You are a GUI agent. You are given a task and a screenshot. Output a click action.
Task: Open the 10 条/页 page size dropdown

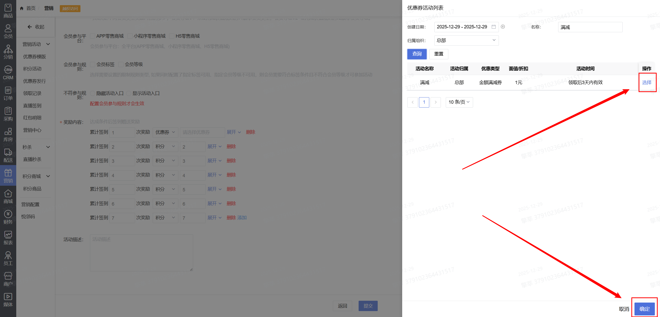[459, 102]
